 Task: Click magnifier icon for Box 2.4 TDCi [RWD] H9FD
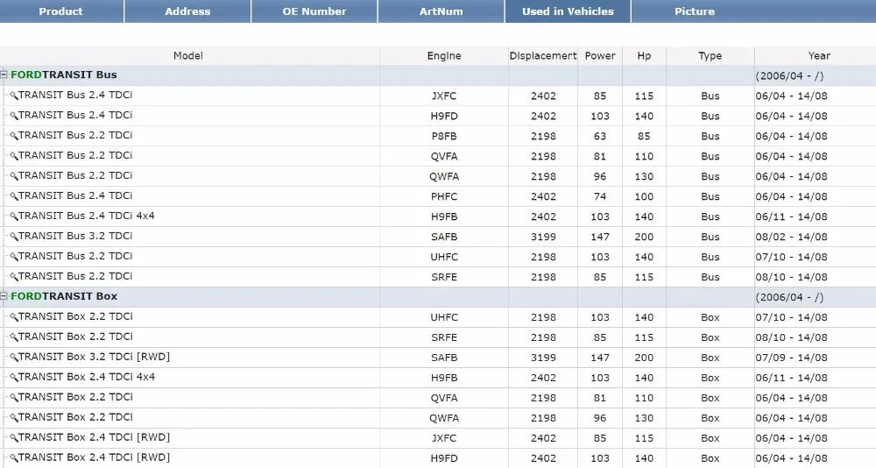click(x=13, y=458)
